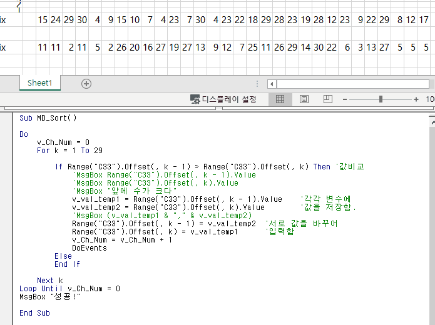Click the tab bar splitter dots

pos(257,84)
